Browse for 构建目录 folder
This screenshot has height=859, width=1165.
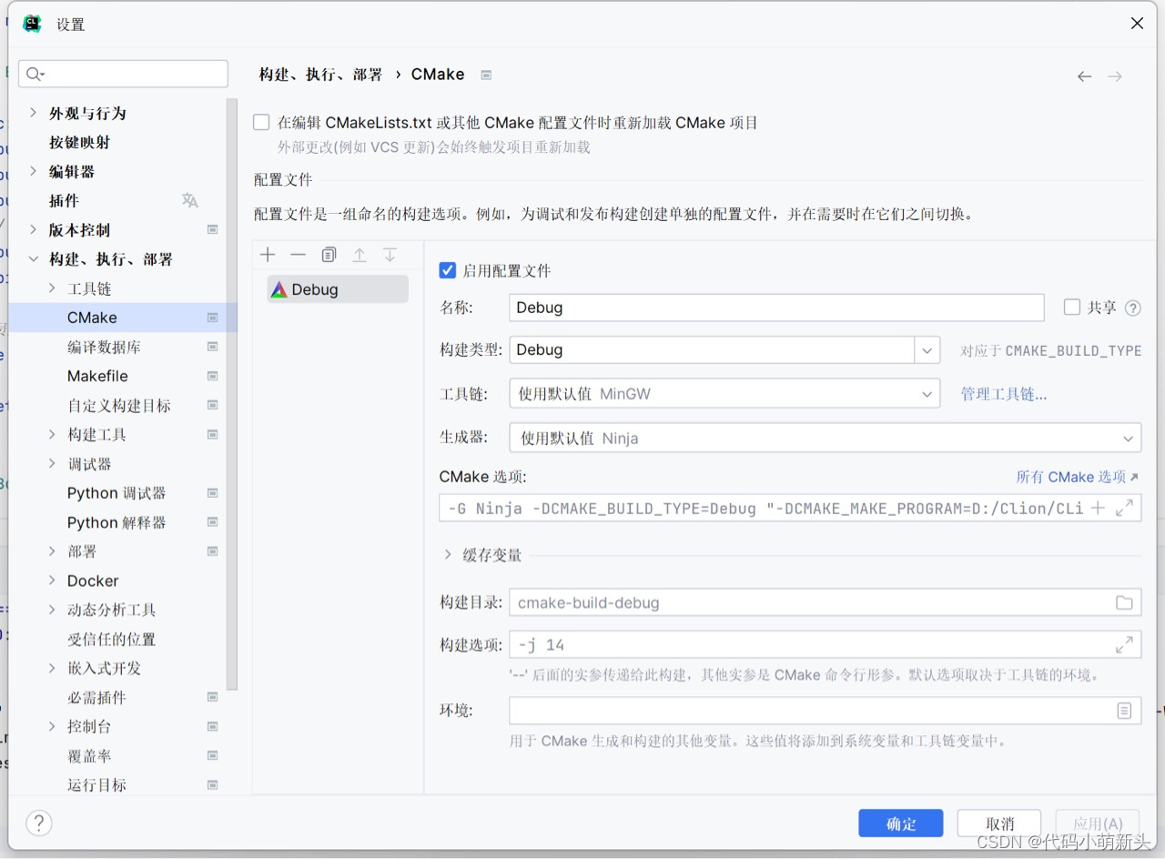pyautogui.click(x=1124, y=602)
